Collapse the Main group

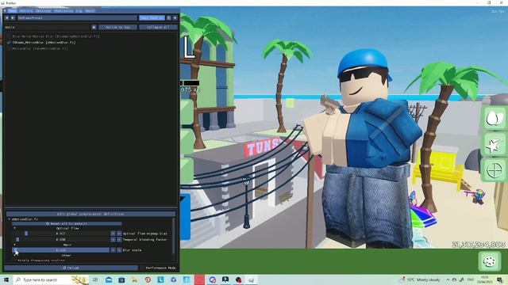pos(14,245)
